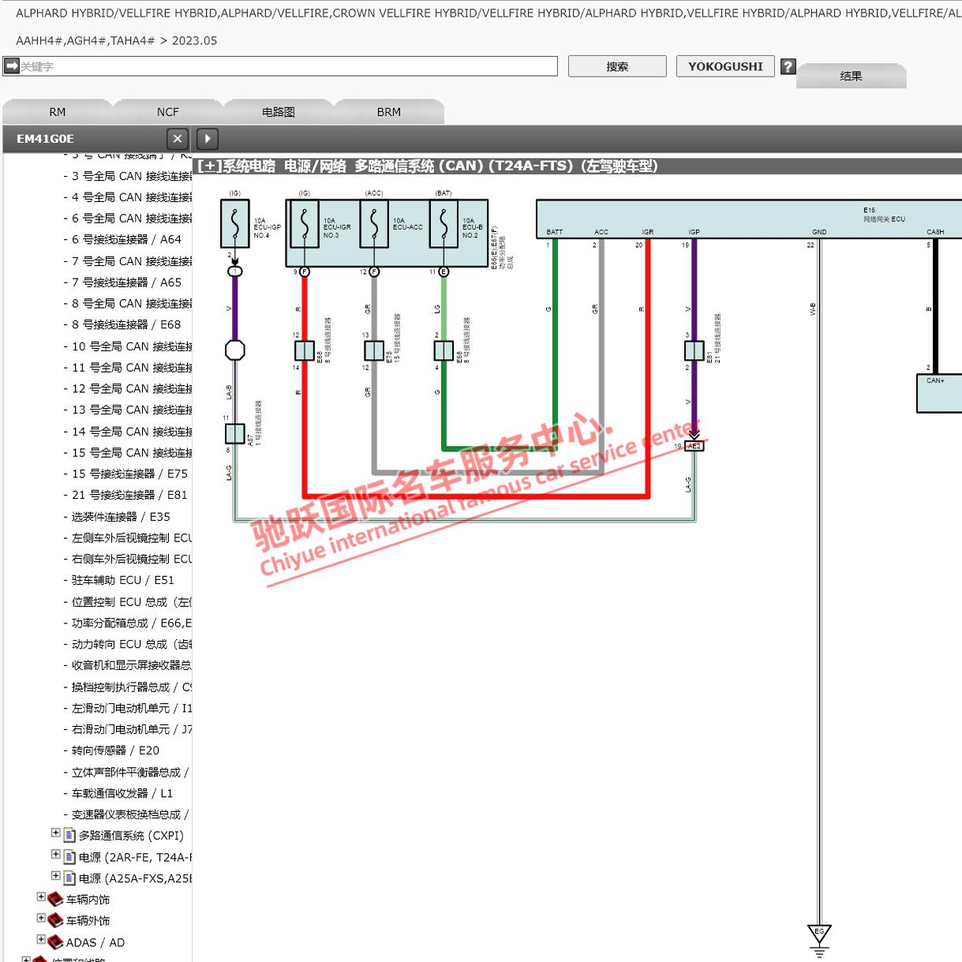Click document icon of 多路通信系统 (CXPI)

[x=69, y=836]
